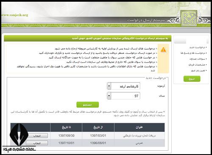Click انتخاب button in the 1397/10/01 row
The width and height of the screenshot is (212, 155).
click(37, 143)
